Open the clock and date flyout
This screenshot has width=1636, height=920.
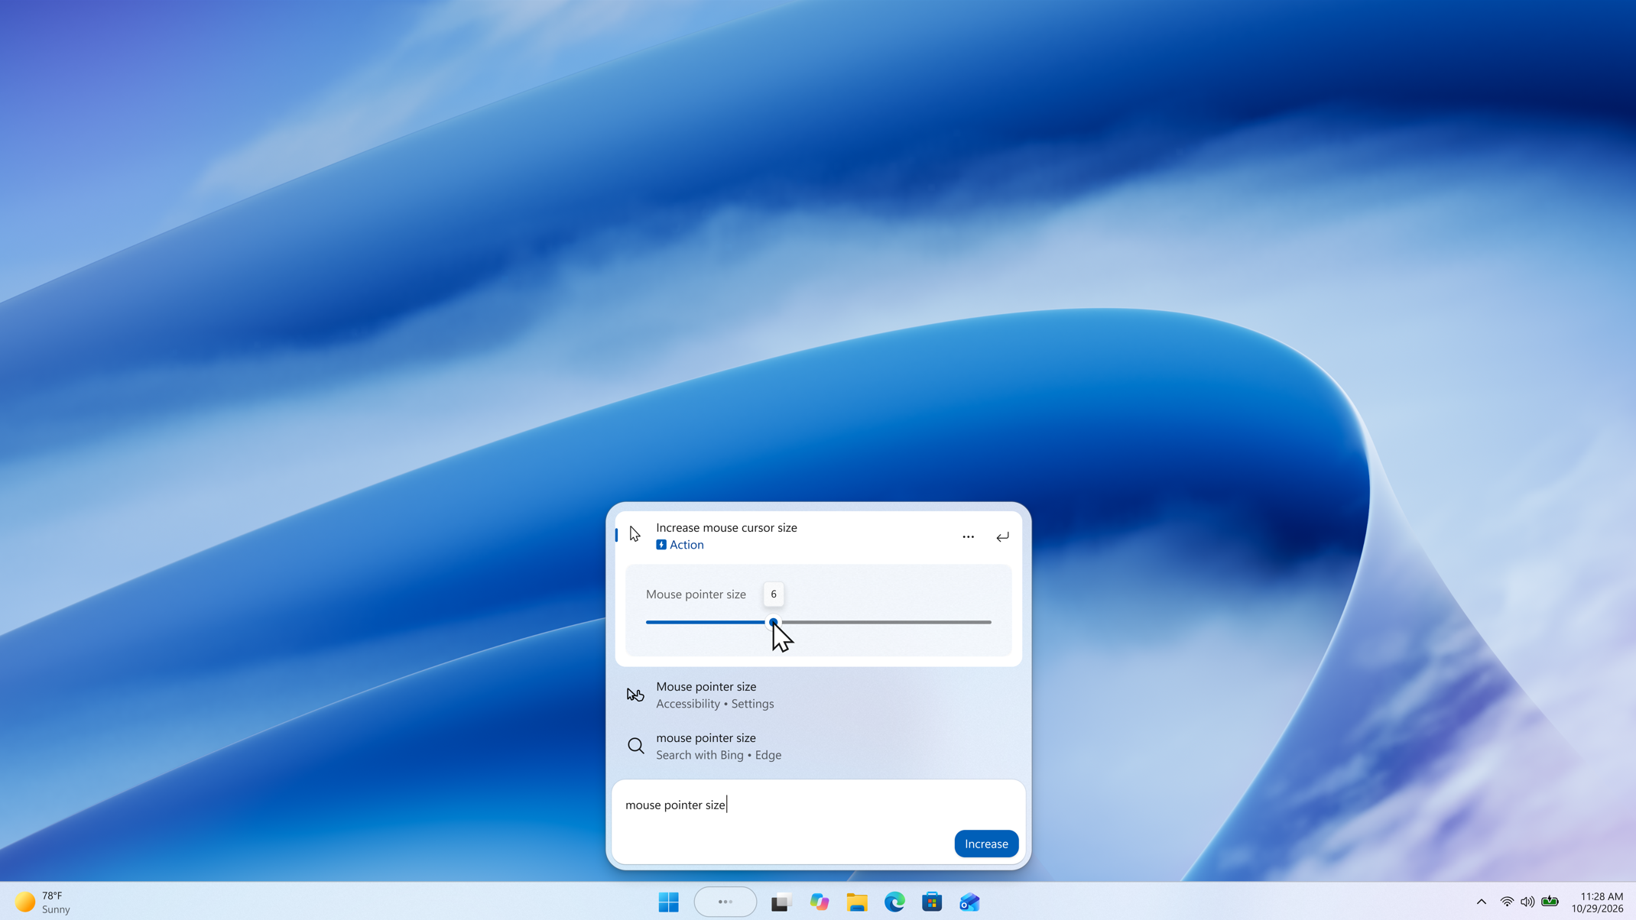pyautogui.click(x=1597, y=902)
